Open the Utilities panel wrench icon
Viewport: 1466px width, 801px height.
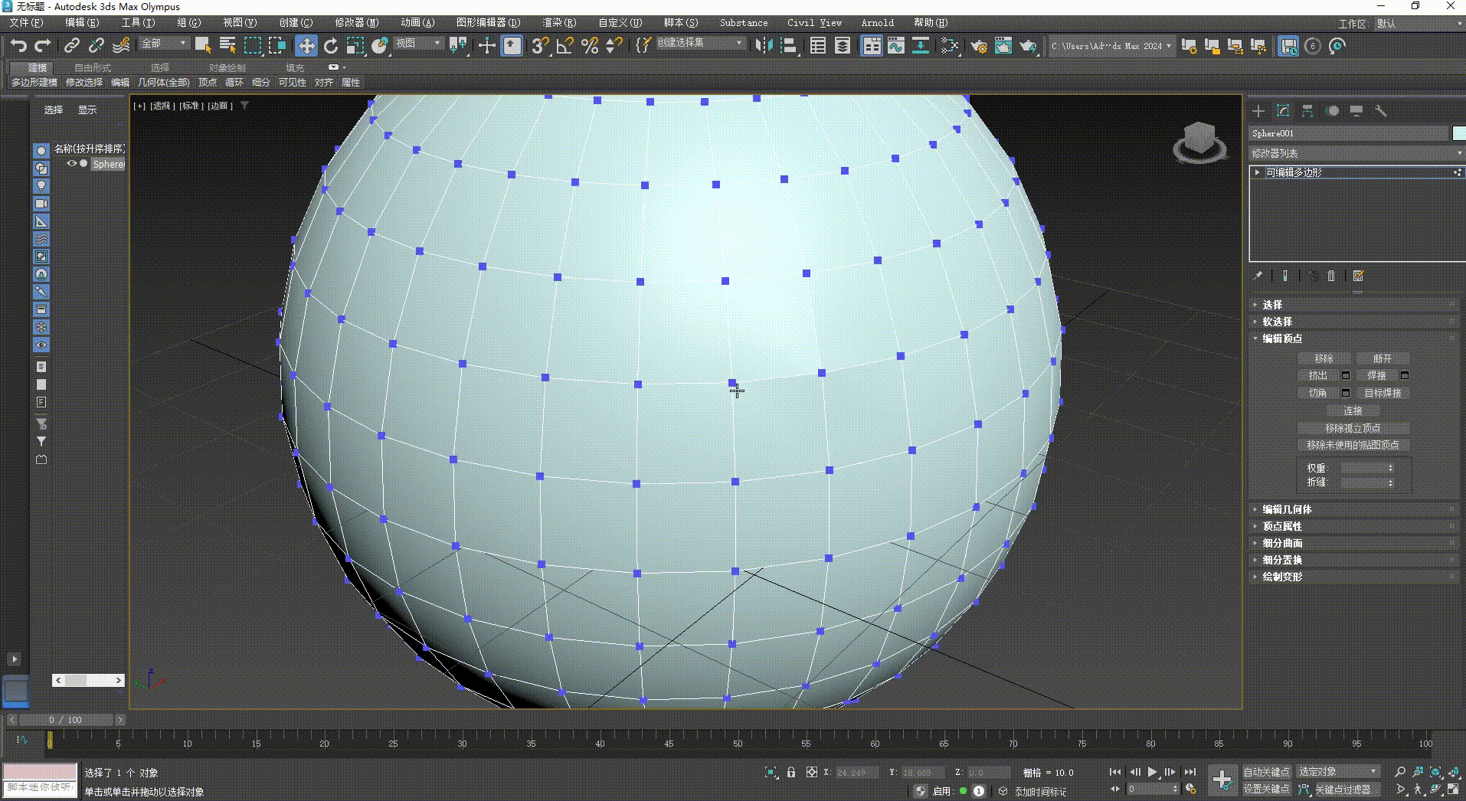pyautogui.click(x=1382, y=111)
